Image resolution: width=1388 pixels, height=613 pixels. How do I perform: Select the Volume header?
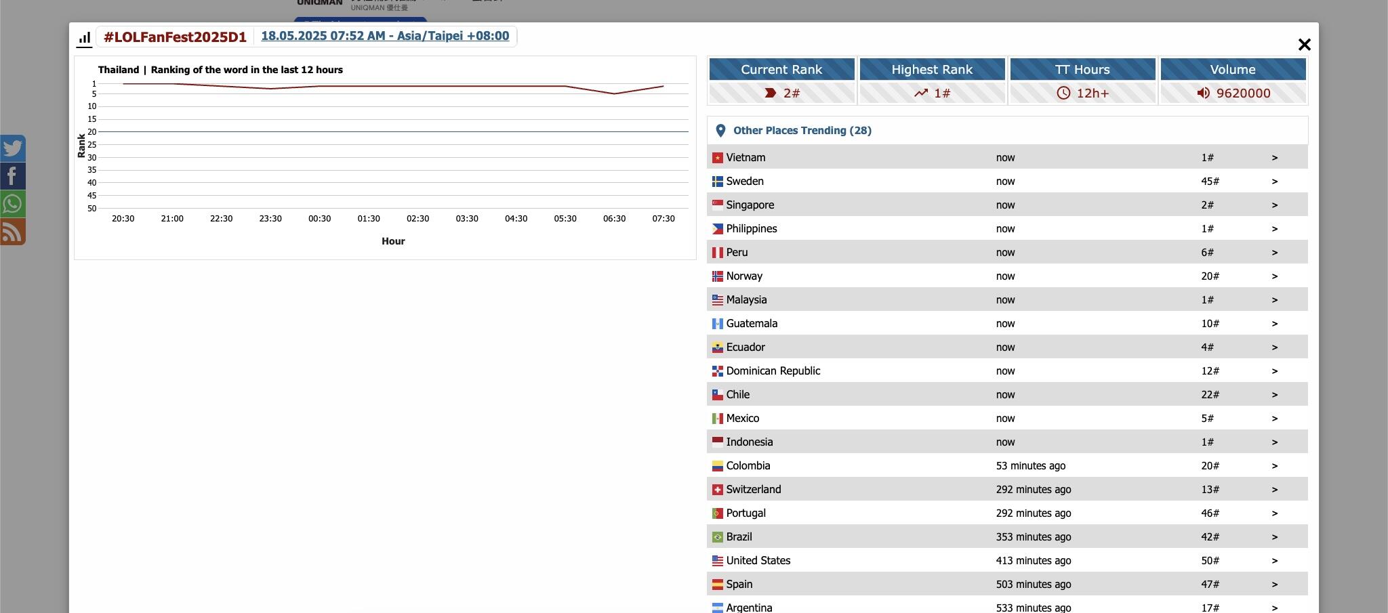point(1233,69)
